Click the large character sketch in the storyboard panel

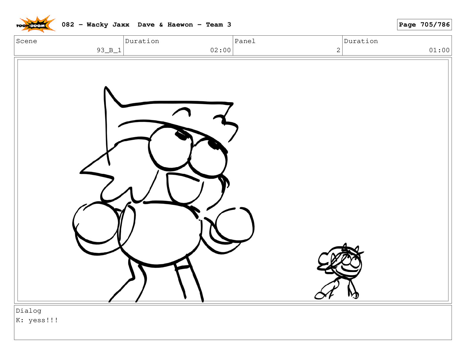click(163, 194)
